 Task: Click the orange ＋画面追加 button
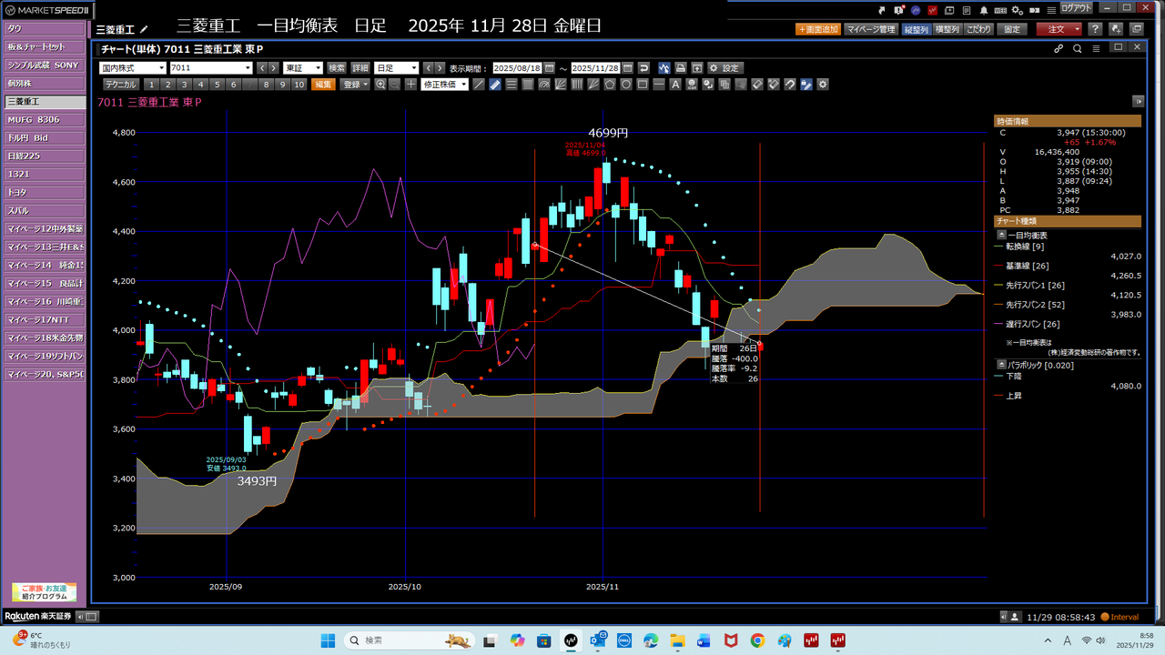coord(817,29)
